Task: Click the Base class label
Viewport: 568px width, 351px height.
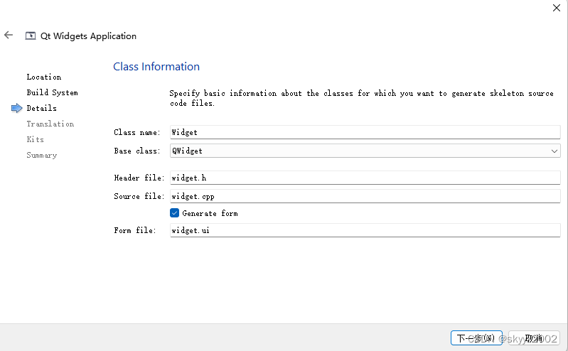Action: click(x=137, y=151)
